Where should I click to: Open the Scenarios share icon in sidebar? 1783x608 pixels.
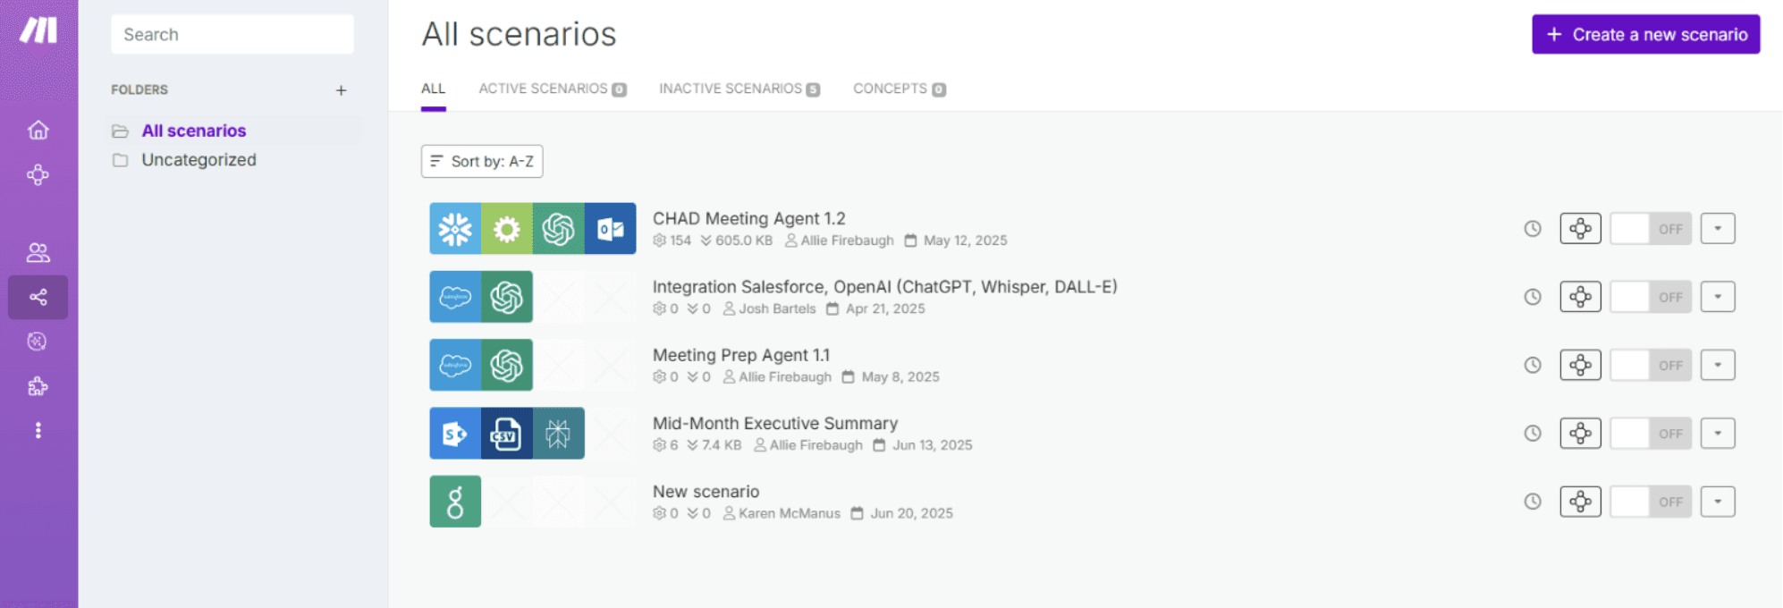tap(38, 297)
